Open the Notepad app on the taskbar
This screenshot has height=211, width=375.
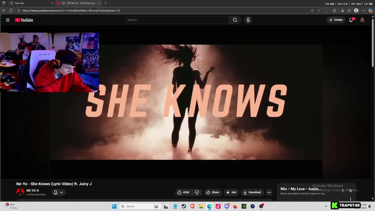coord(175,206)
